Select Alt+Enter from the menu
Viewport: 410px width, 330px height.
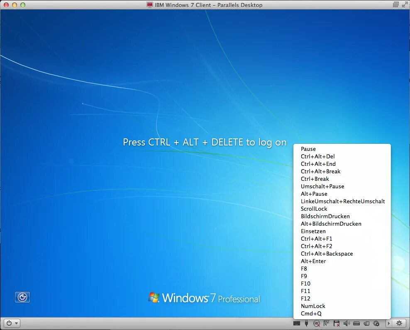(x=342, y=261)
